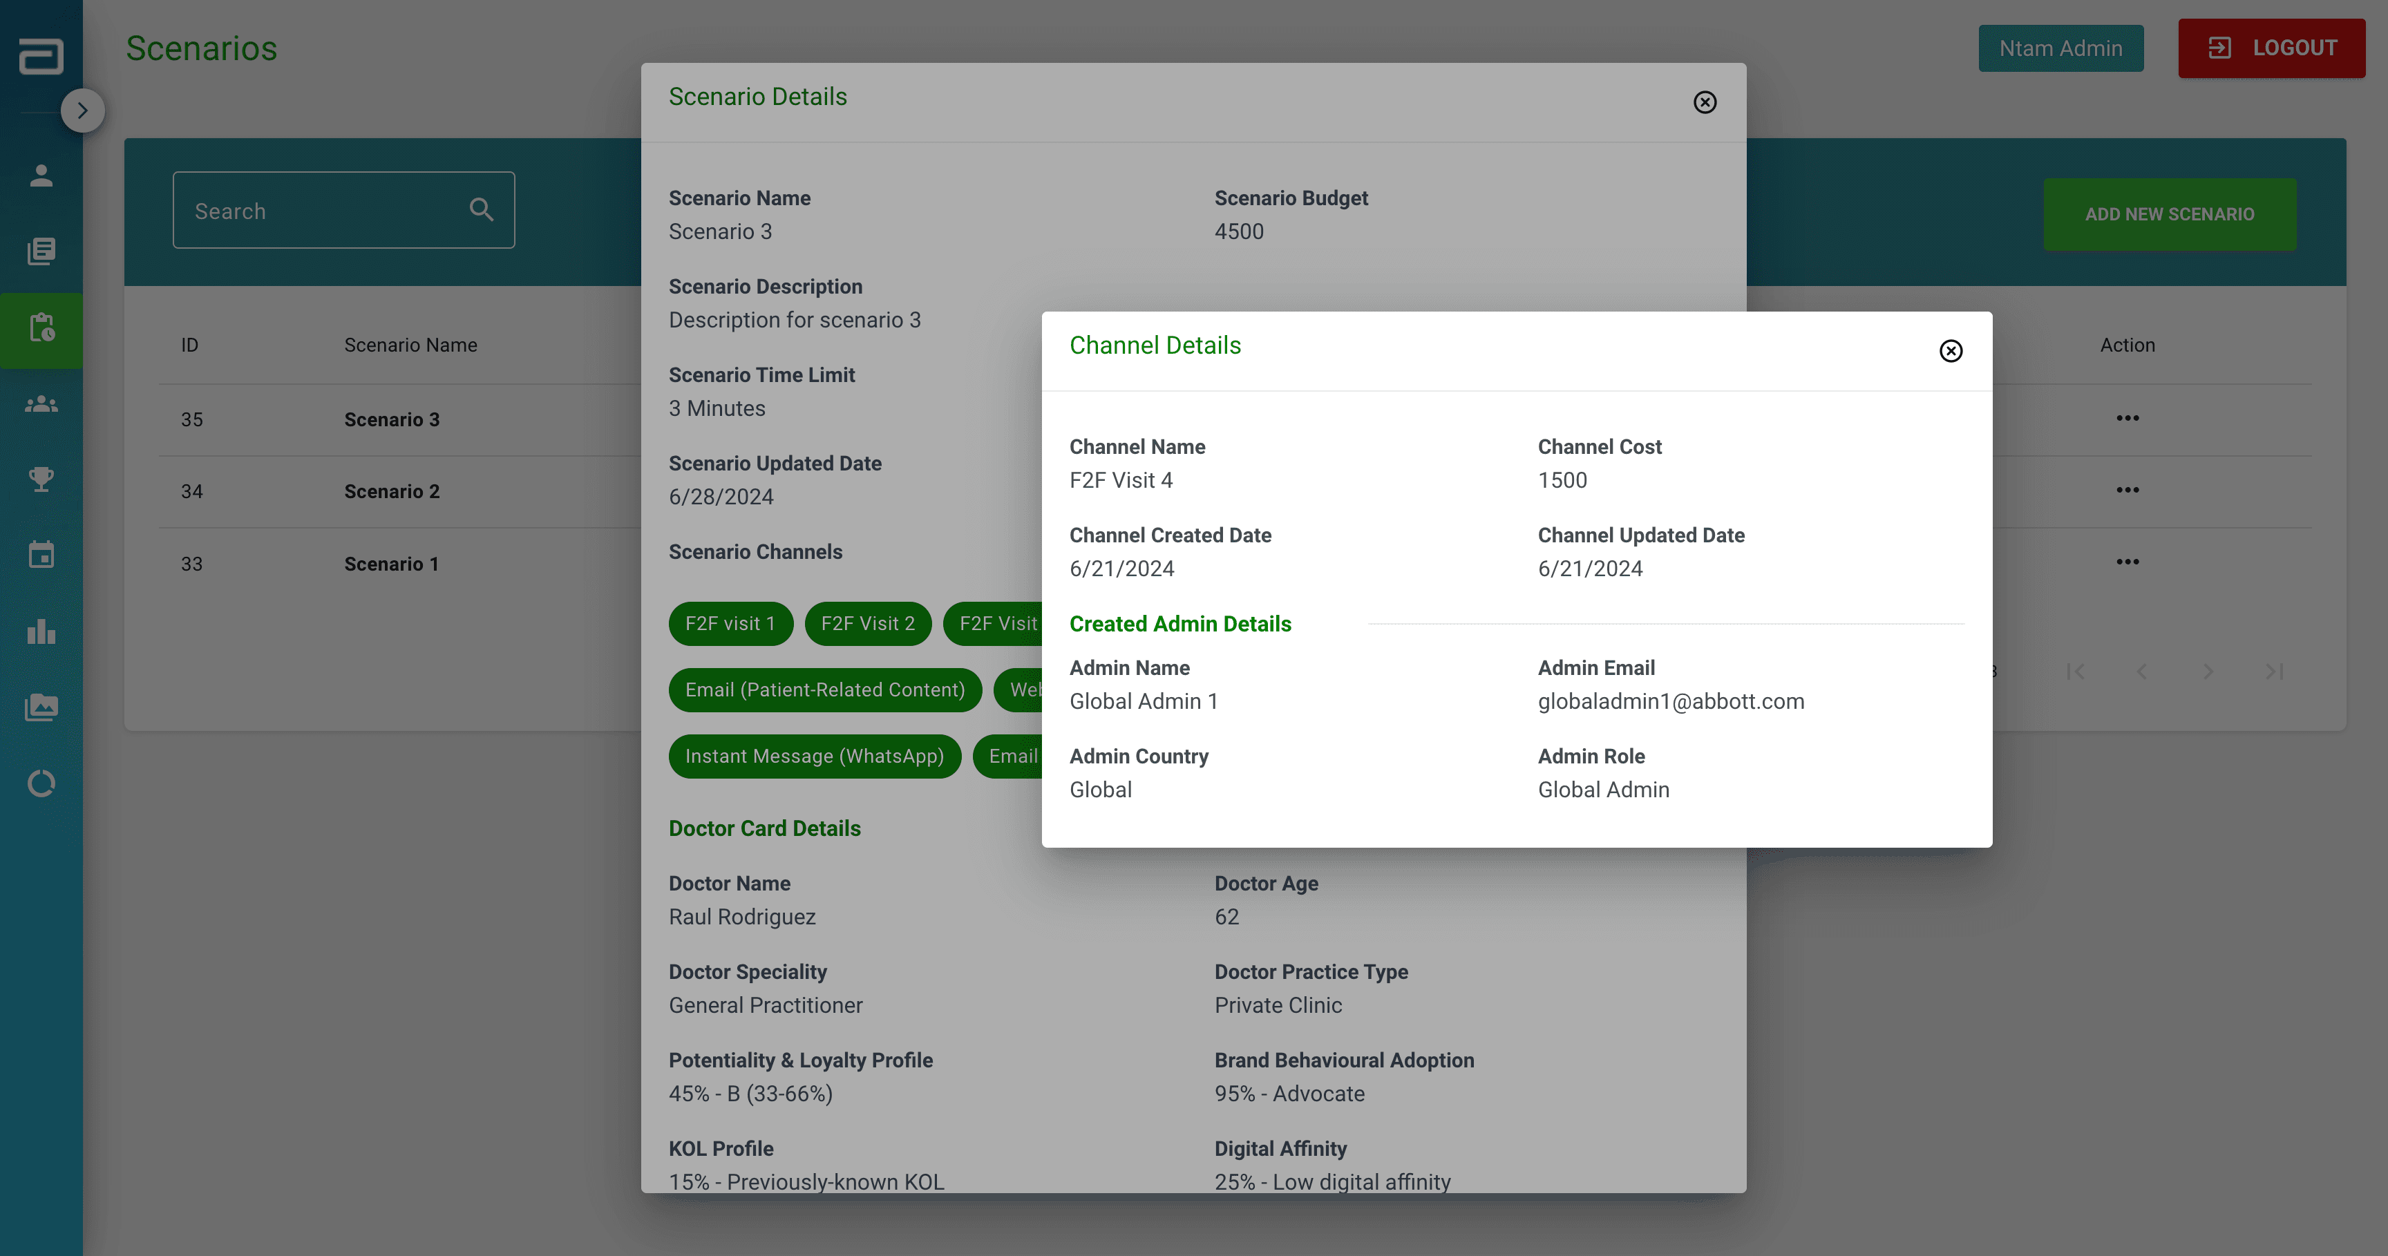Close the Channel Details dialog
This screenshot has height=1256, width=2388.
[x=1951, y=350]
